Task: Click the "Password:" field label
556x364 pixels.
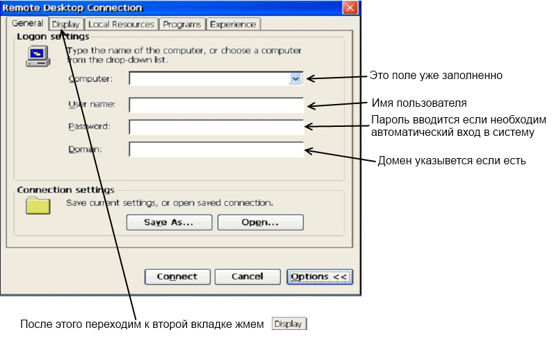Action: pyautogui.click(x=90, y=126)
